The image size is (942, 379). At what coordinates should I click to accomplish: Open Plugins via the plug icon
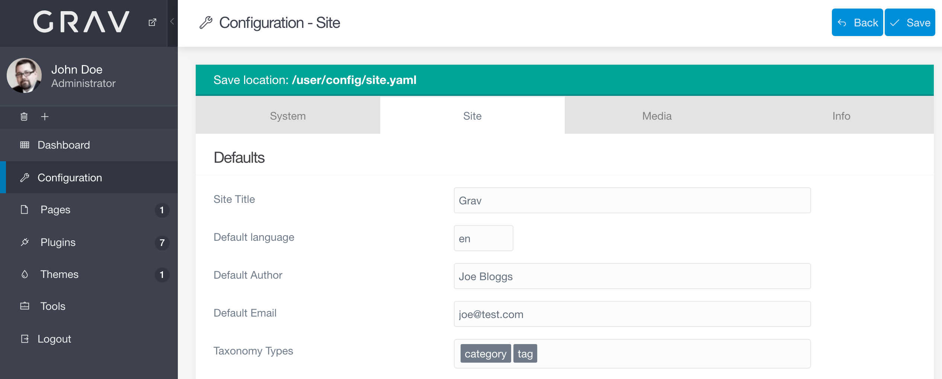(25, 242)
